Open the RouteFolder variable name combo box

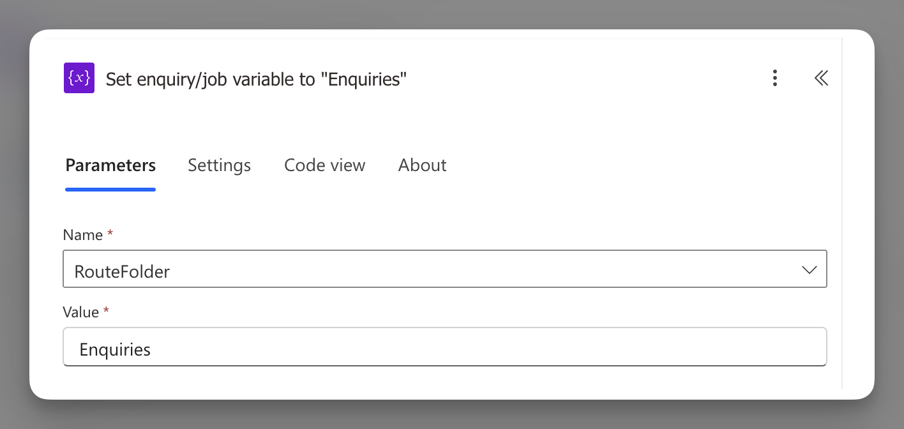tap(434, 269)
